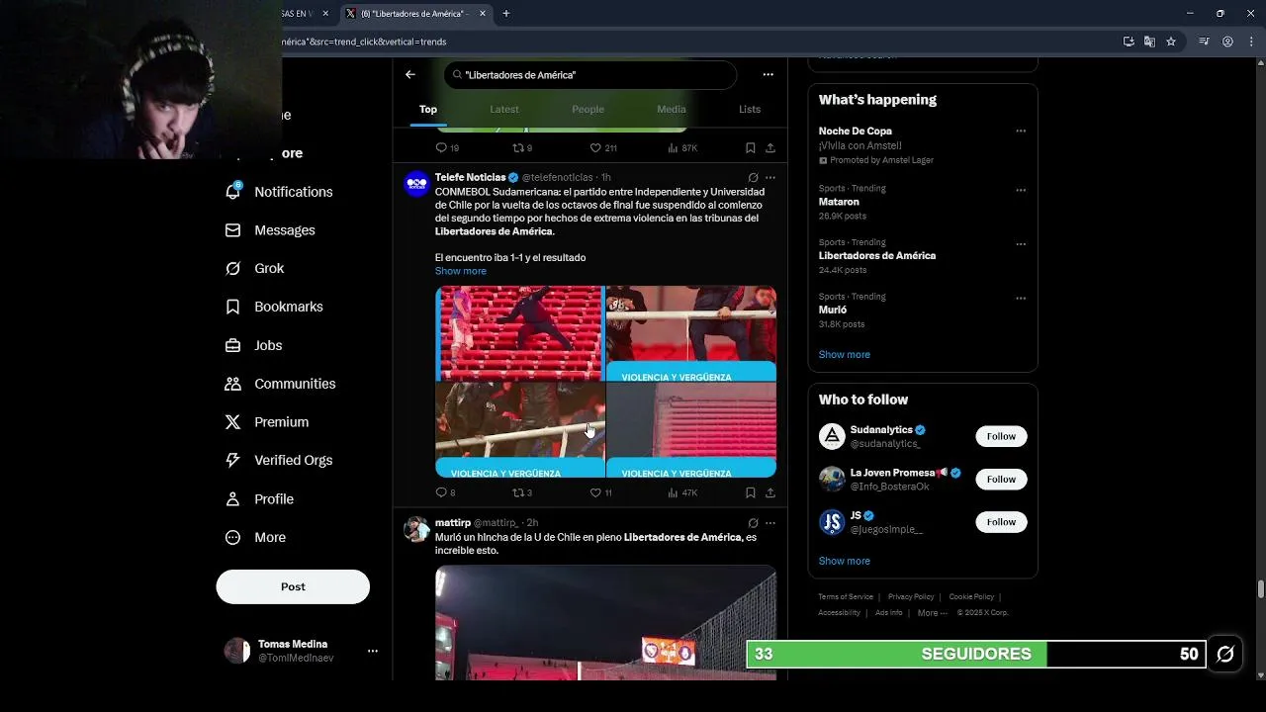Open Tomas Medina account menu dots
Screen dimensions: 1266x712
point(373,651)
